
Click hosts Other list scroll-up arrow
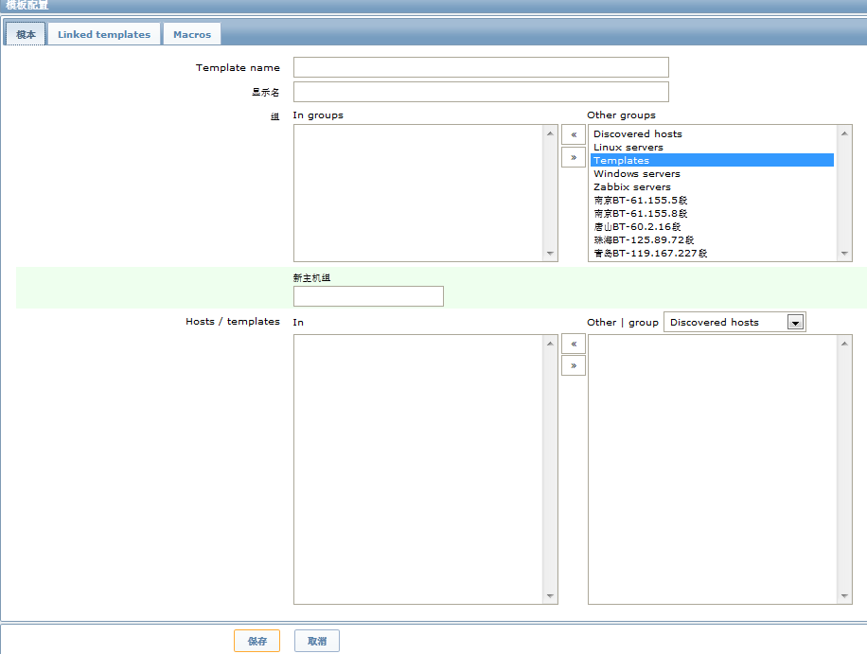coord(844,344)
